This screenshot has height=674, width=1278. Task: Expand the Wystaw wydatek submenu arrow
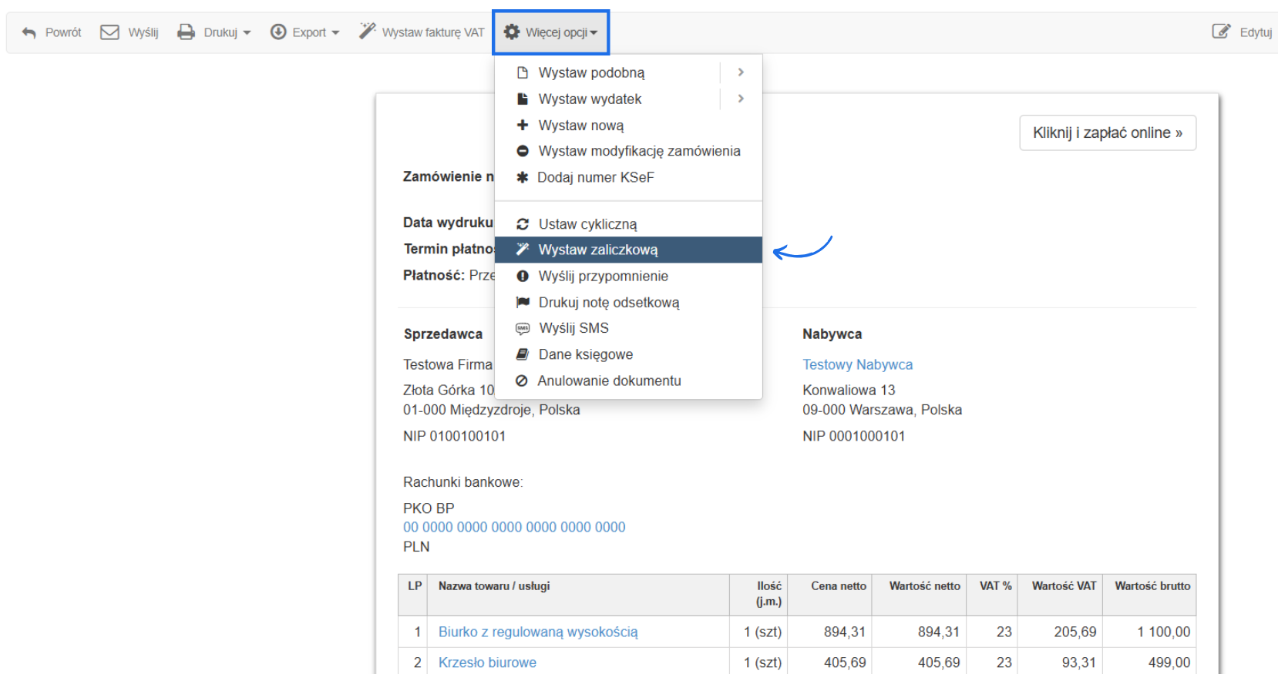click(x=741, y=99)
